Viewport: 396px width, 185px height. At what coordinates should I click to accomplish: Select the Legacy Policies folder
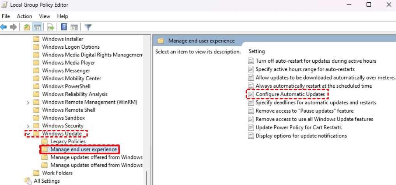(x=68, y=141)
